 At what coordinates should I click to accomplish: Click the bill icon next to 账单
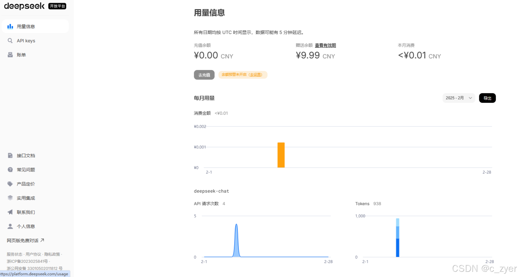pyautogui.click(x=10, y=55)
